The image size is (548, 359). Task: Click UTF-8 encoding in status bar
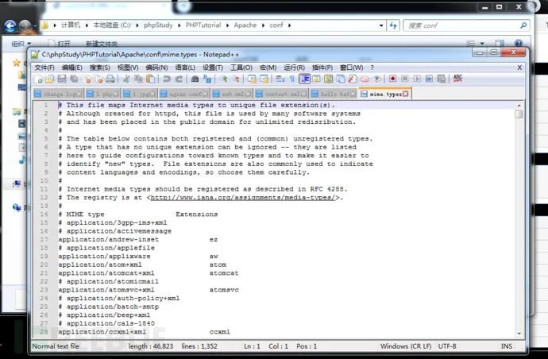(447, 346)
